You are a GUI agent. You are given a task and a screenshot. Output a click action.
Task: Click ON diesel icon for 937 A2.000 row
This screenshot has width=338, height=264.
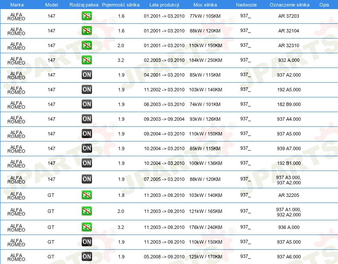[x=86, y=75]
